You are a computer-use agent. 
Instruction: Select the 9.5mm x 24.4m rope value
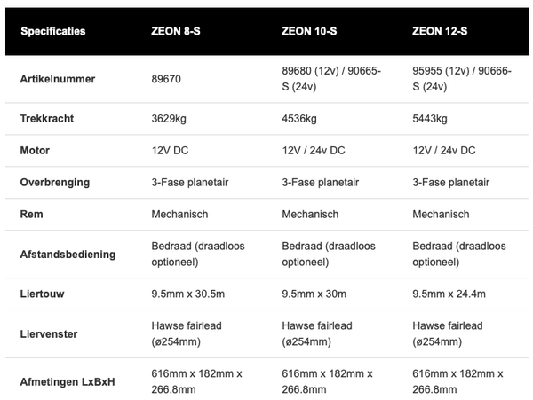[449, 294]
